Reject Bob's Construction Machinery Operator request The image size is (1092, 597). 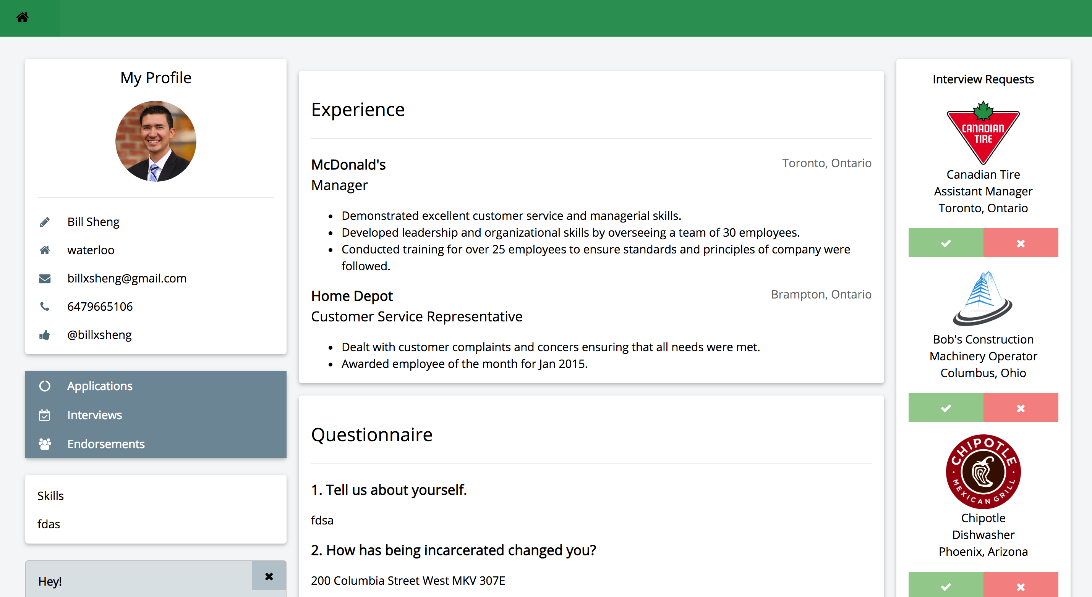point(1020,408)
